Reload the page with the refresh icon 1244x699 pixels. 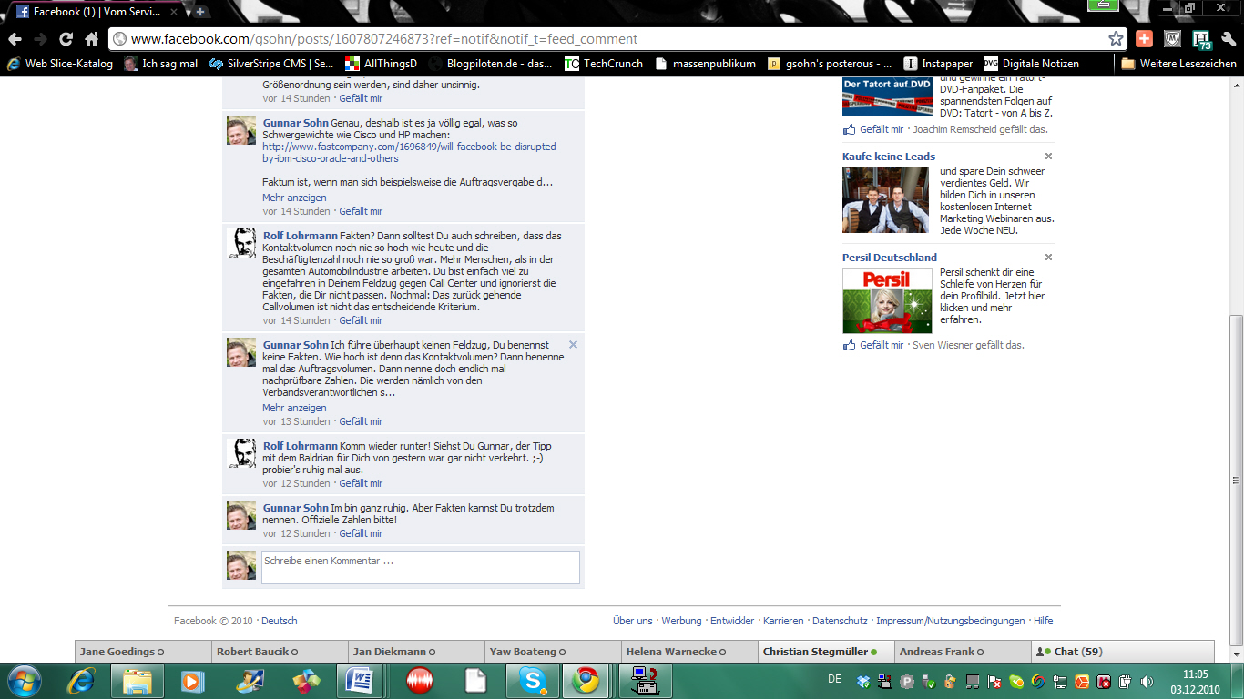tap(66, 39)
